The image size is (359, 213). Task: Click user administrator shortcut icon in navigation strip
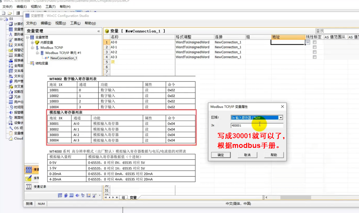(x=66, y=195)
